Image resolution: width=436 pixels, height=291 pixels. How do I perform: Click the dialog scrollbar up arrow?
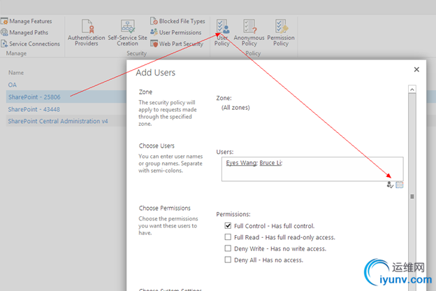click(x=412, y=89)
